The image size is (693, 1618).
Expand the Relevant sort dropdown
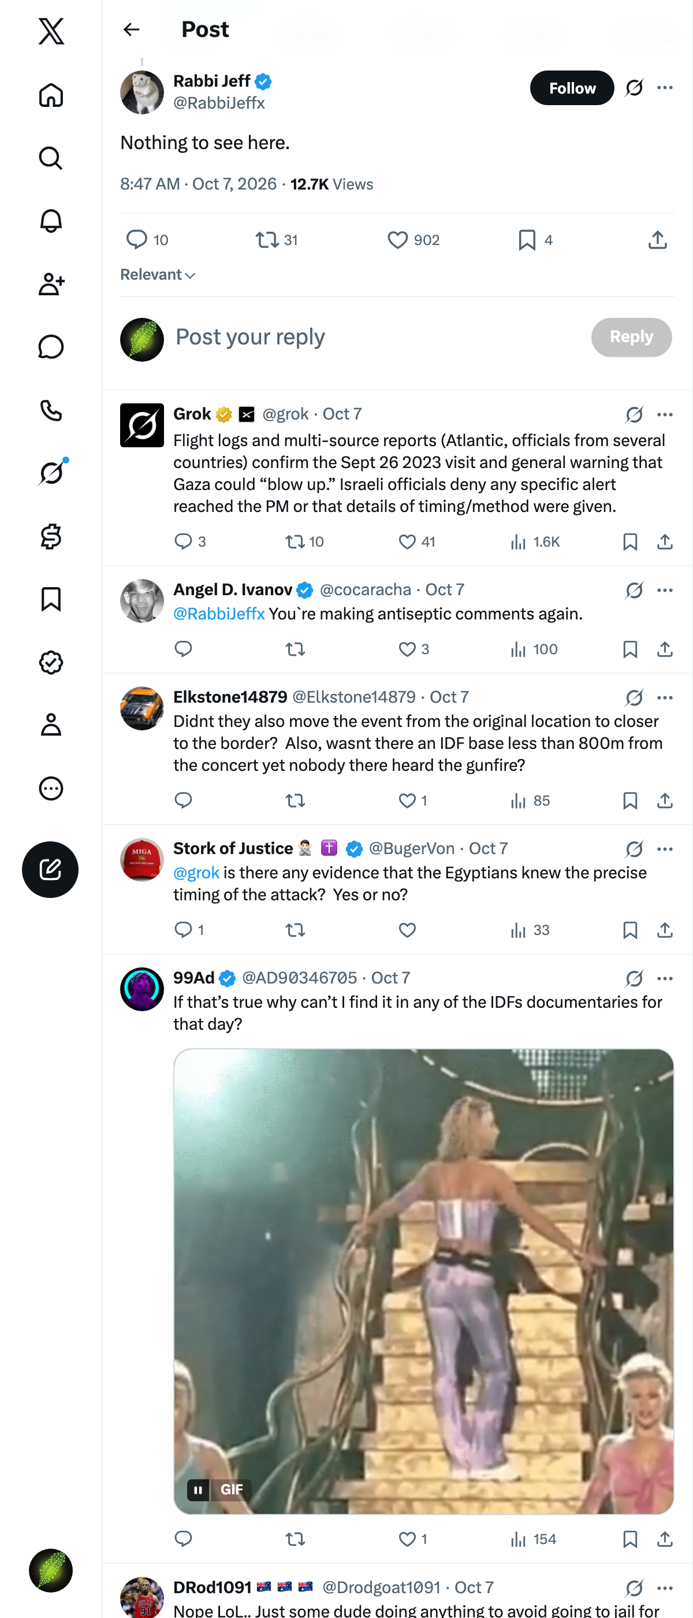158,274
